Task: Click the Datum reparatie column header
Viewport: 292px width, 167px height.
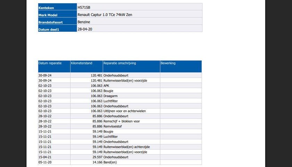Action: (50, 63)
